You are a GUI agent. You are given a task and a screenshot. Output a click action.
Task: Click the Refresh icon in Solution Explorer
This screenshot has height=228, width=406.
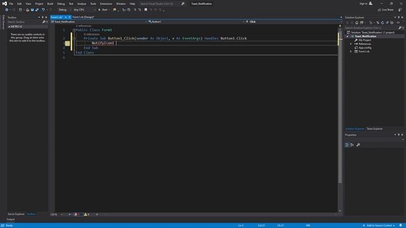coord(383,23)
